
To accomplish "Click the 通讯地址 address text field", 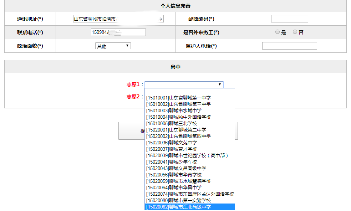I will pos(118,19).
